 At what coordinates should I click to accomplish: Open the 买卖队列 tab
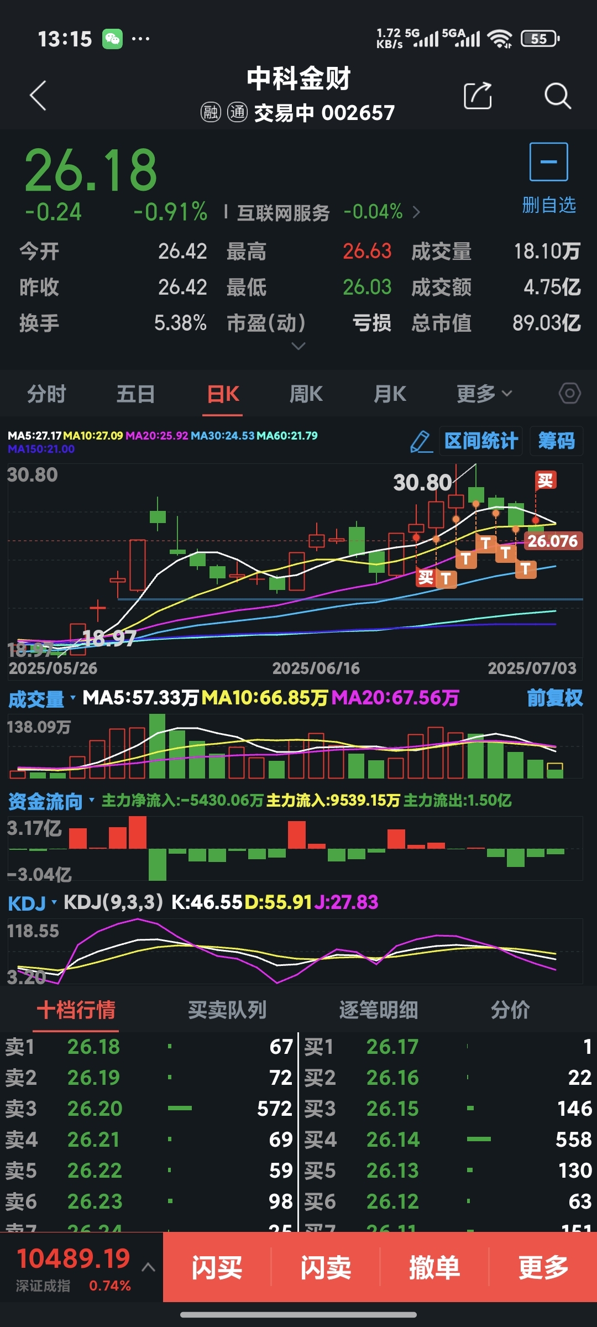click(x=227, y=1010)
